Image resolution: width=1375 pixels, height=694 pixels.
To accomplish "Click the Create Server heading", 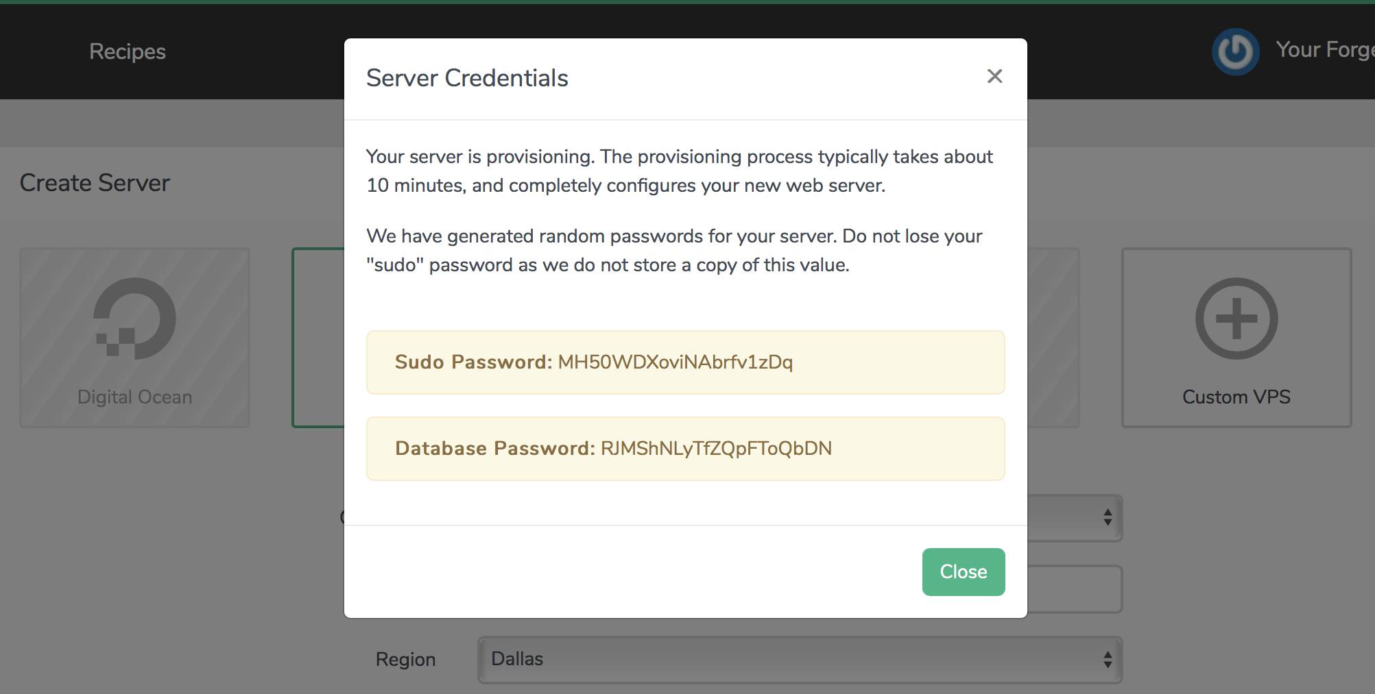I will click(x=94, y=182).
